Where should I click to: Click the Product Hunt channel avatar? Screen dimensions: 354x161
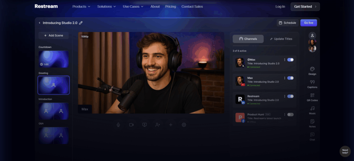tap(240, 118)
